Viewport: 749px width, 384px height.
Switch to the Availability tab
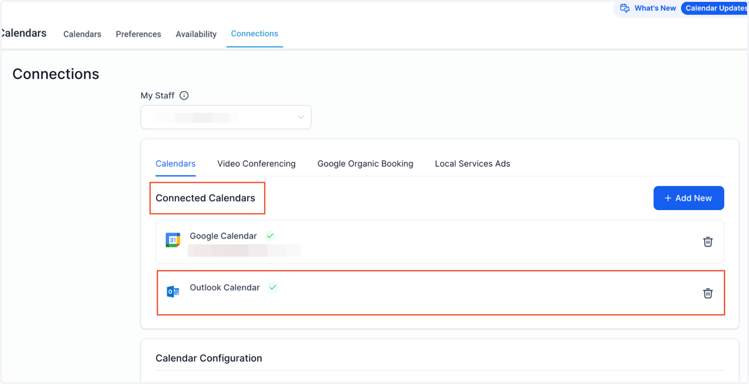click(x=196, y=34)
